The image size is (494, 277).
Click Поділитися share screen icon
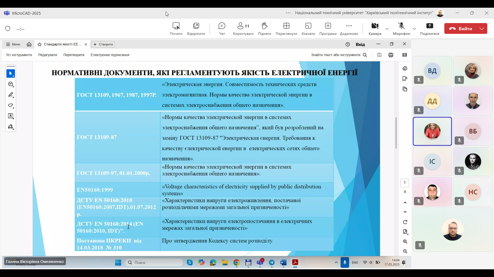[429, 28]
